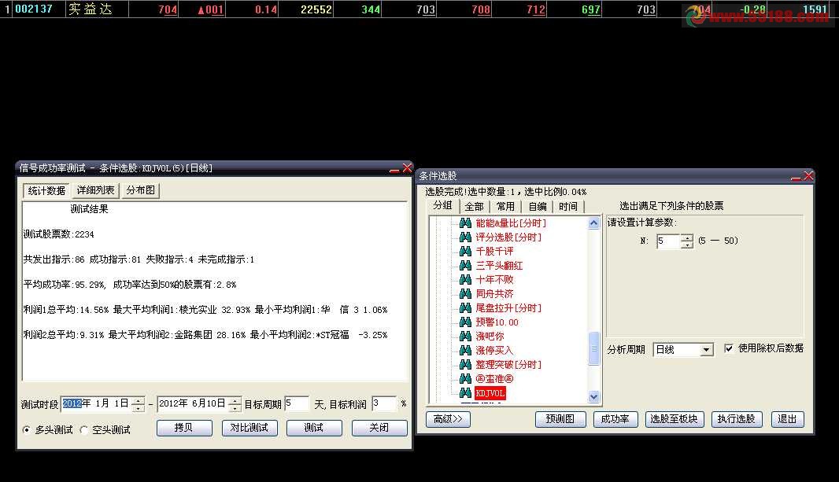839x482 pixels.
Task: Open 分组 tab in 条件选股
Action: (x=442, y=205)
